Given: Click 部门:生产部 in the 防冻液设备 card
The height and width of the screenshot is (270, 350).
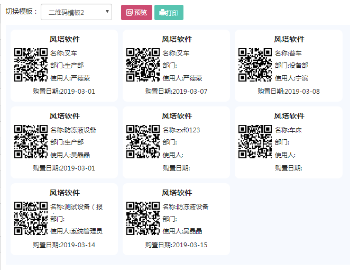Looking at the screenshot, I should click(x=67, y=142).
